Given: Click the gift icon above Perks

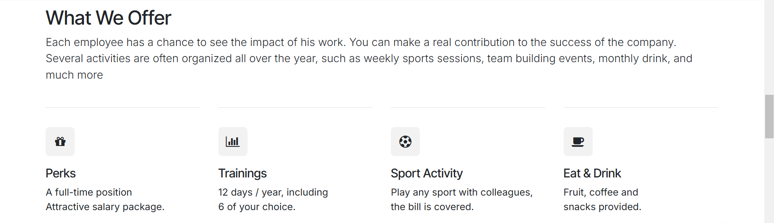Looking at the screenshot, I should 60,142.
